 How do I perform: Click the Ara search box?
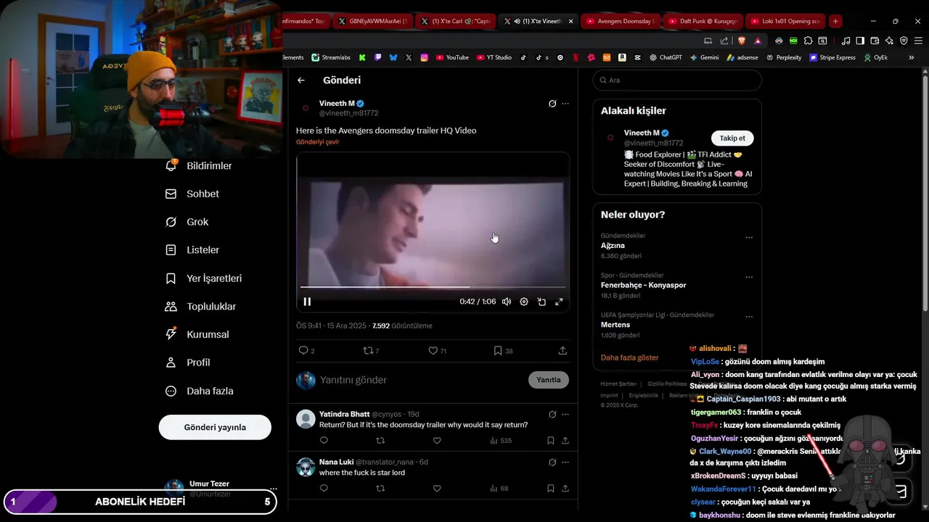click(x=677, y=80)
